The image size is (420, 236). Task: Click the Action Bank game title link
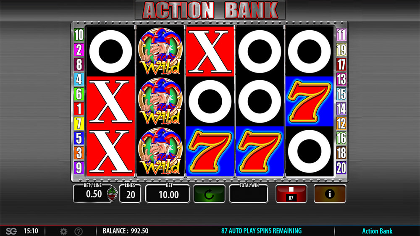click(377, 231)
